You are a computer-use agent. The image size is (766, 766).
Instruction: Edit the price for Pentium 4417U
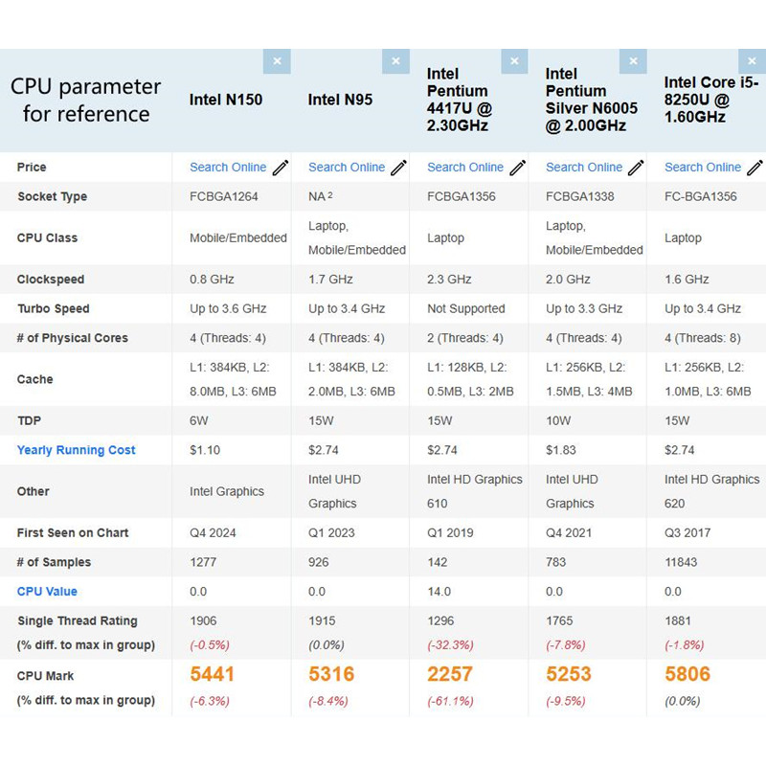coord(518,168)
